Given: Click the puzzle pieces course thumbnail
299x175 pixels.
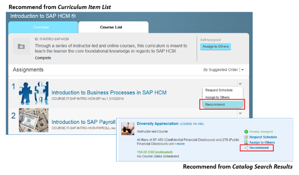Looking at the screenshot, I should pos(33,93).
